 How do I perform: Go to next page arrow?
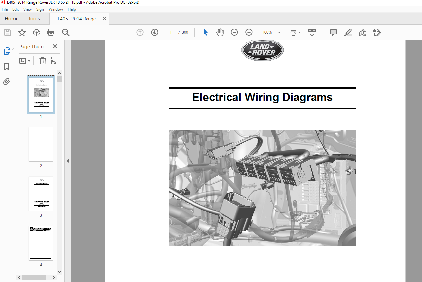(x=155, y=32)
